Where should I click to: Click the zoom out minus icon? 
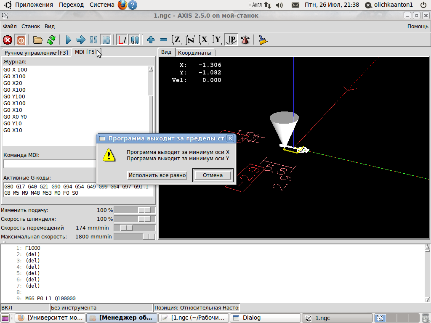pyautogui.click(x=164, y=40)
